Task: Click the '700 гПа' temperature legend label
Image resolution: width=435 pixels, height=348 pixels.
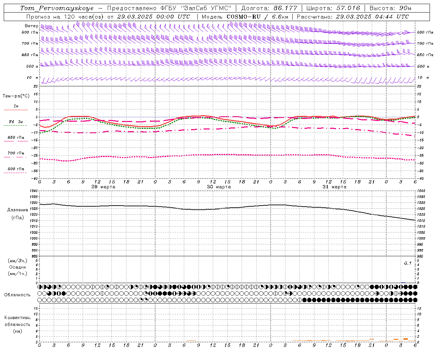Action: [x=16, y=153]
